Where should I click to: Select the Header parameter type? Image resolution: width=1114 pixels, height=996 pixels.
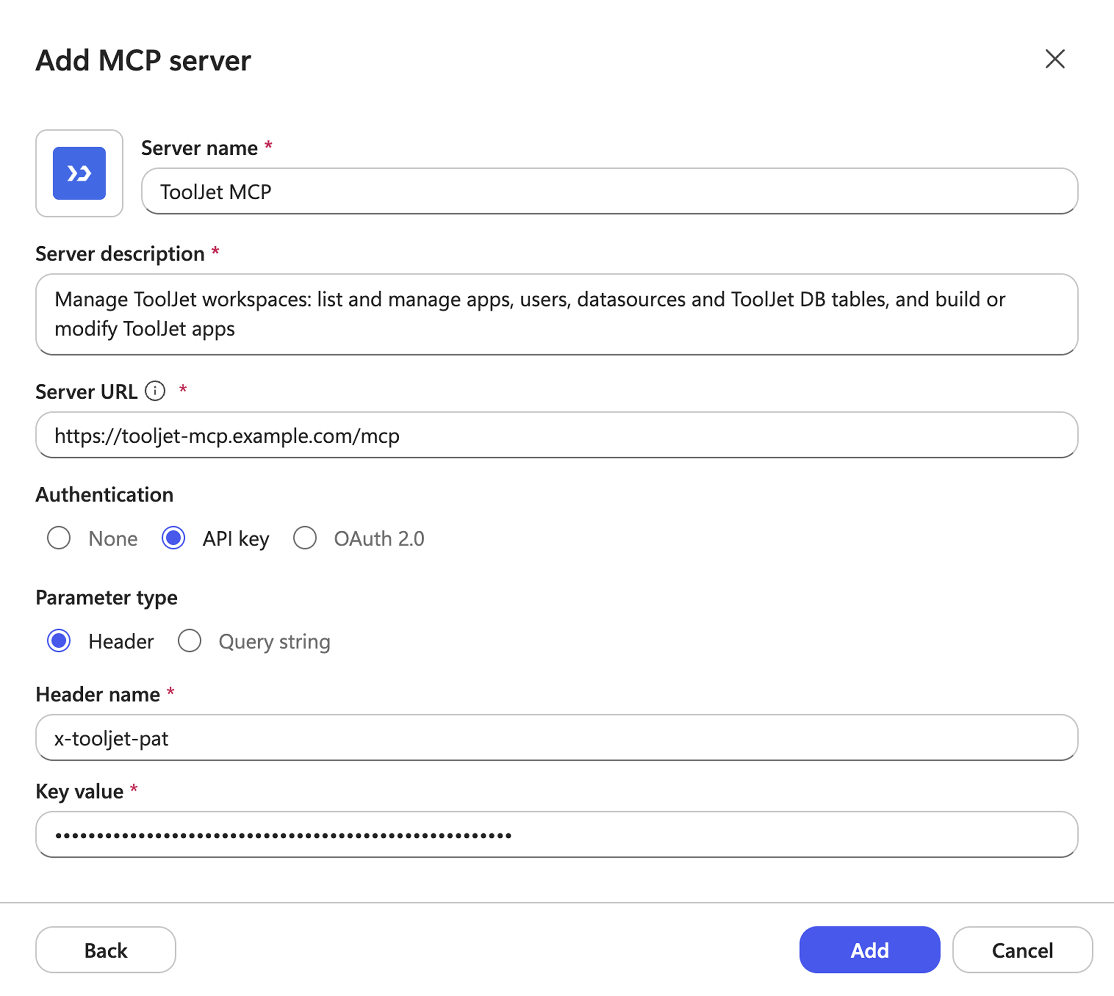click(59, 641)
